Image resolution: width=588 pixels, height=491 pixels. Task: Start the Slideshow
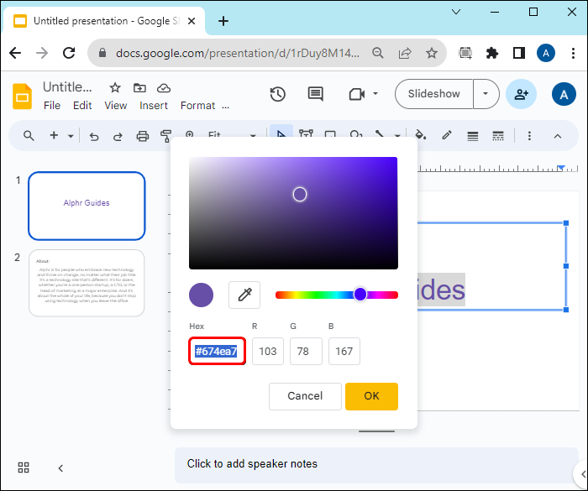click(x=434, y=94)
